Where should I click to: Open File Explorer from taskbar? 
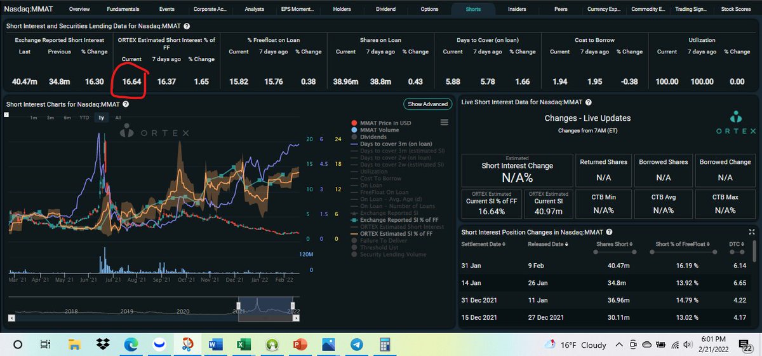tap(74, 345)
